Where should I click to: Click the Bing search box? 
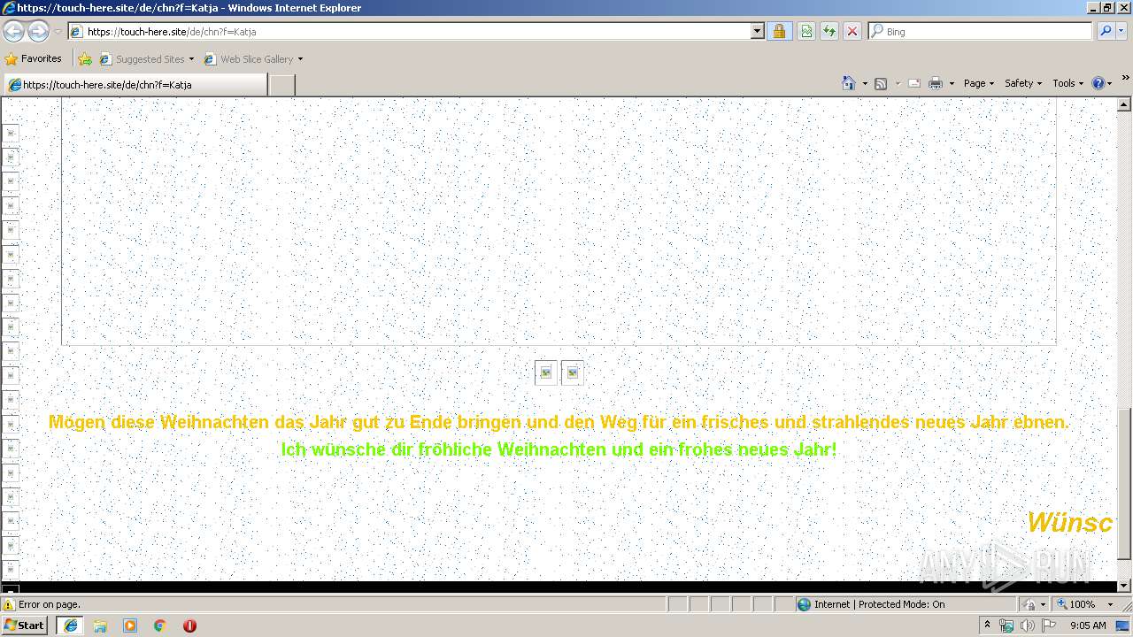tap(981, 31)
